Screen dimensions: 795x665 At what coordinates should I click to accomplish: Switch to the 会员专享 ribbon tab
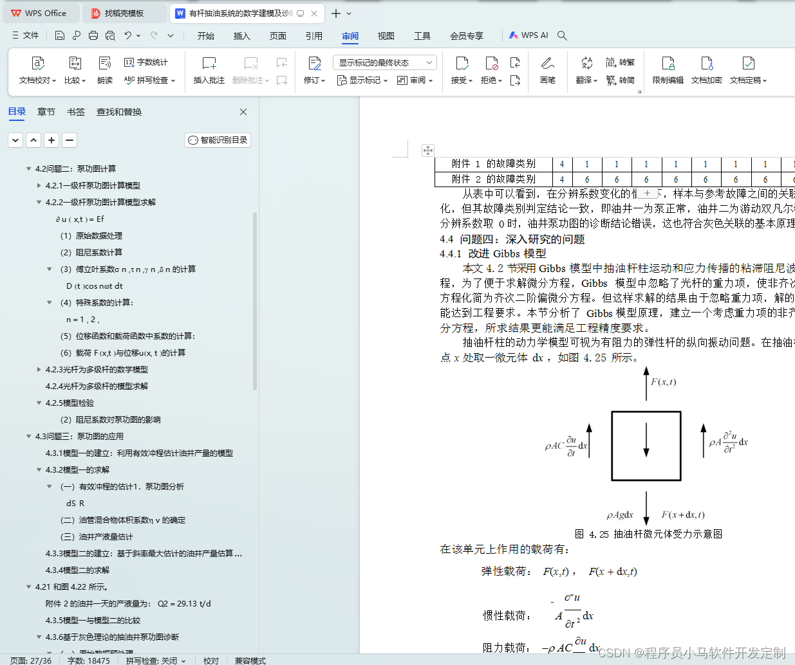click(467, 36)
